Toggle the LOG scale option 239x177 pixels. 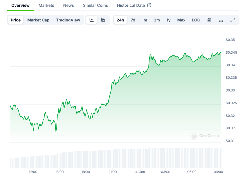[196, 20]
